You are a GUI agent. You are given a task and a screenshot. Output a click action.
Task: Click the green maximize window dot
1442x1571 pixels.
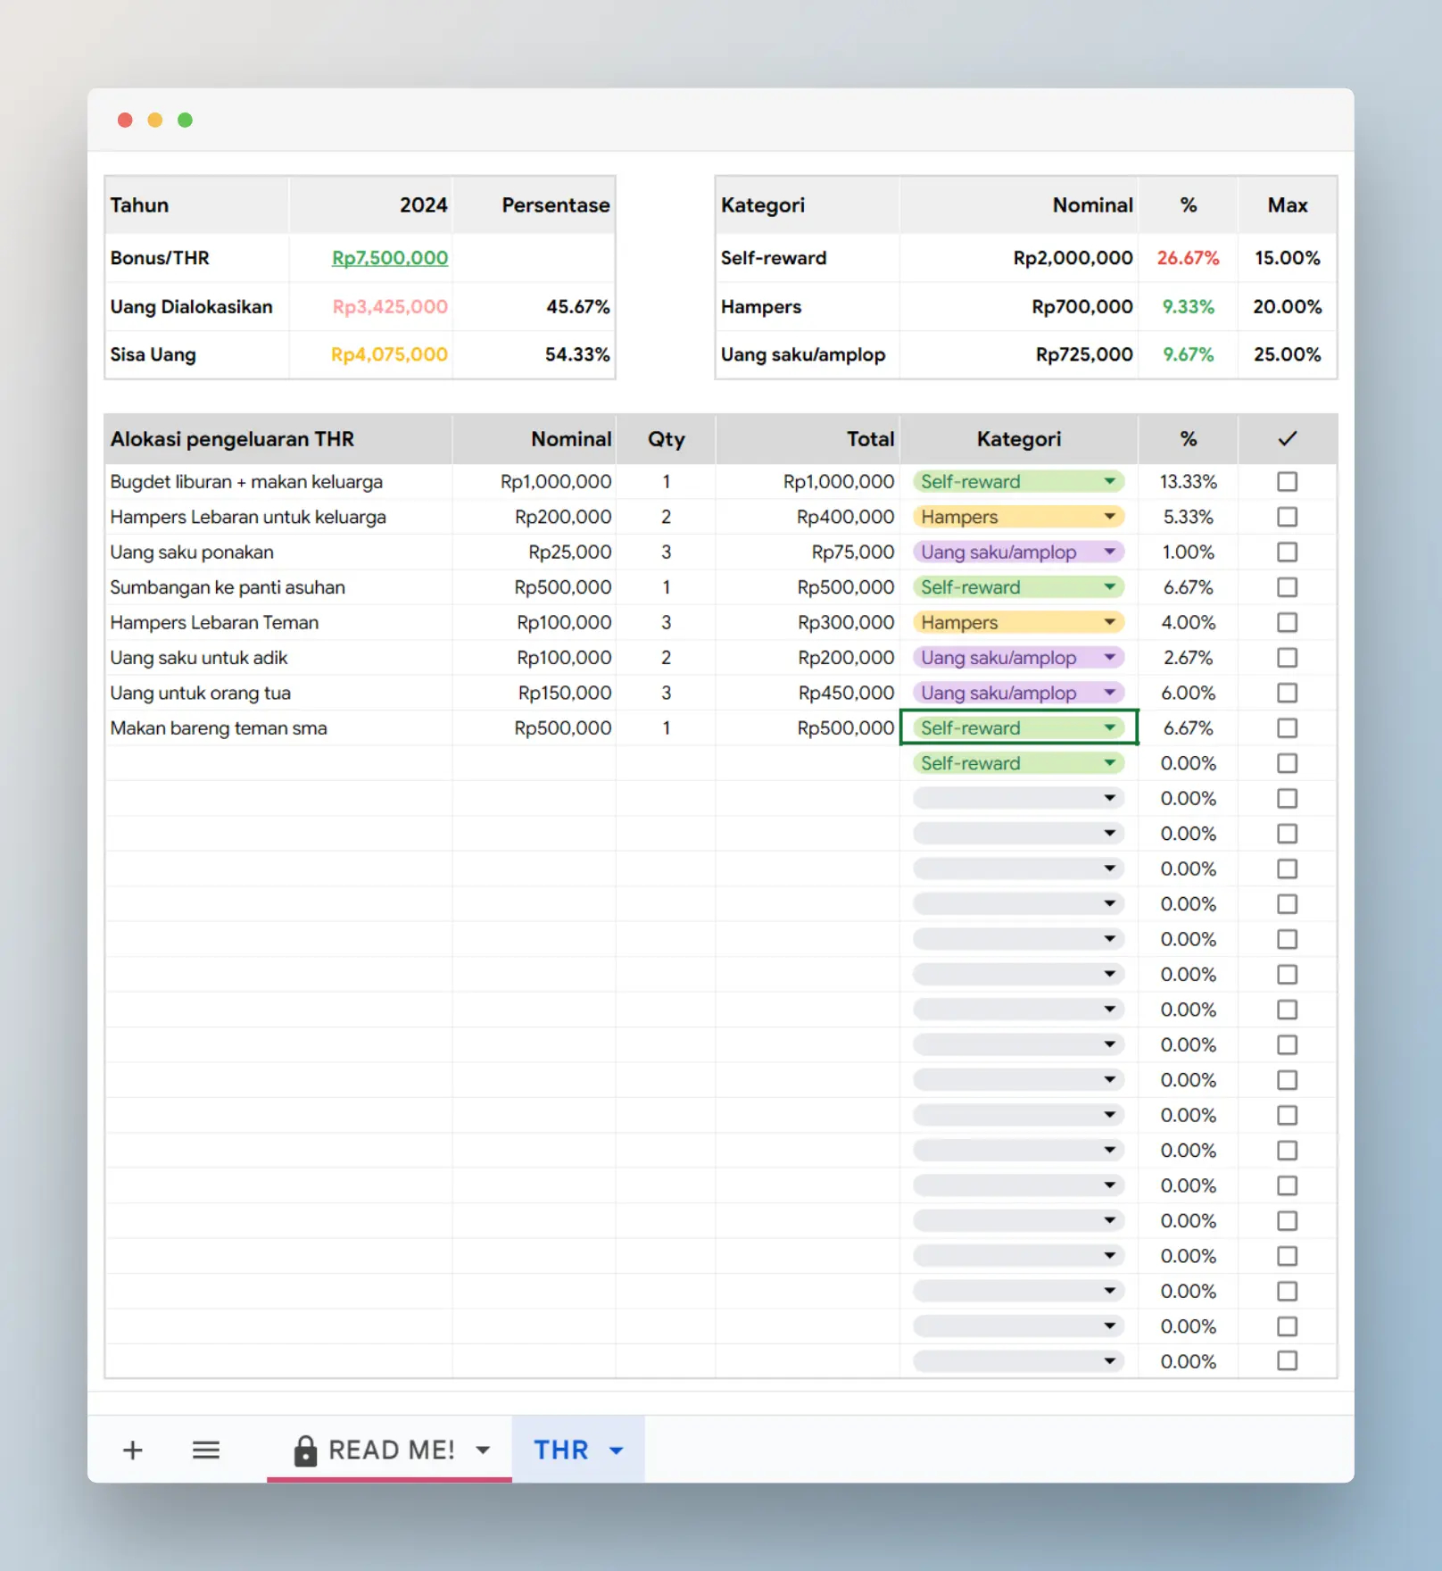click(x=185, y=120)
